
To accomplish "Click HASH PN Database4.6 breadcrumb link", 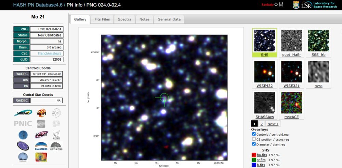I will point(38,5).
